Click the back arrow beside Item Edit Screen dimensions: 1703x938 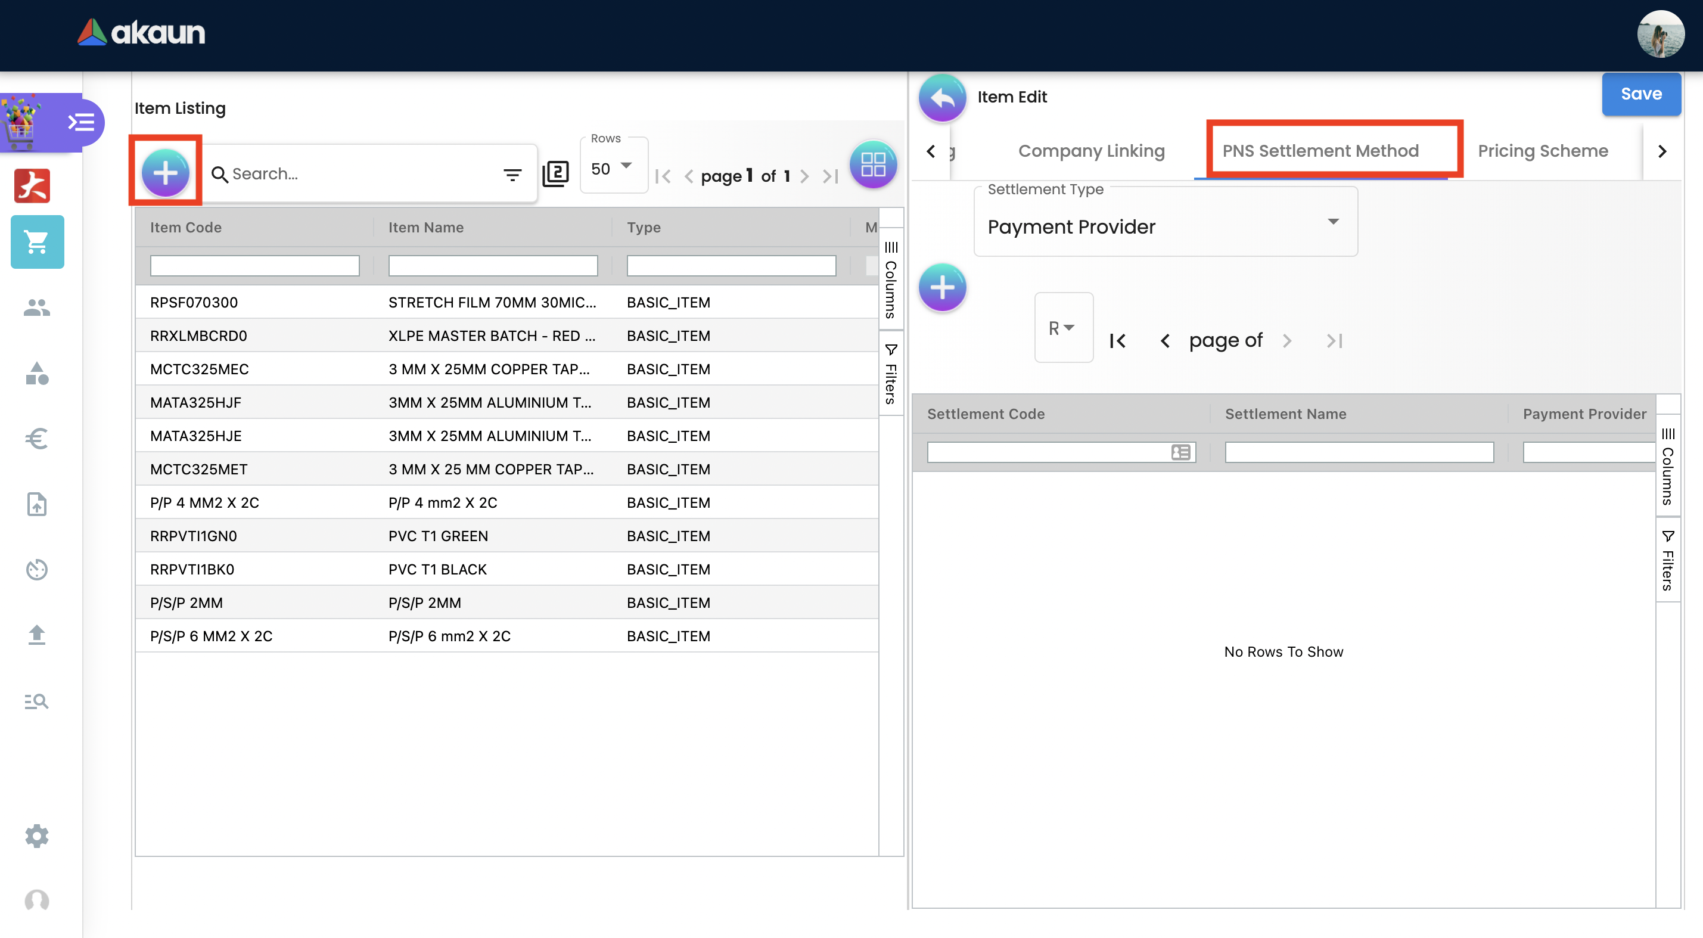pyautogui.click(x=942, y=98)
